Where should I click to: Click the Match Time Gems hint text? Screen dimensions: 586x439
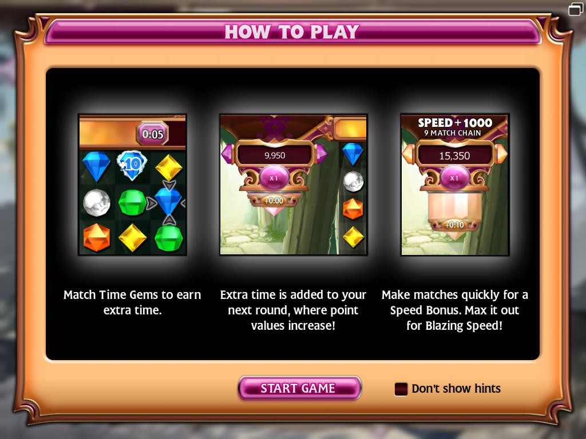132,302
